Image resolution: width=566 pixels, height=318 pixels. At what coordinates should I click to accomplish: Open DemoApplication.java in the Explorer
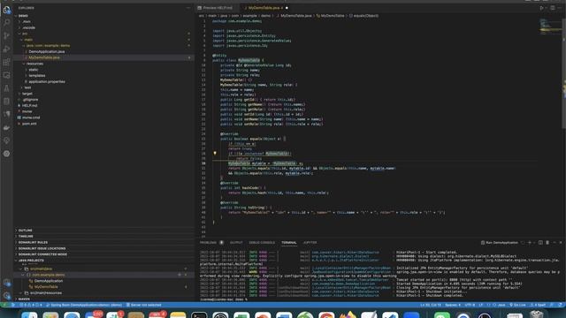click(46, 51)
